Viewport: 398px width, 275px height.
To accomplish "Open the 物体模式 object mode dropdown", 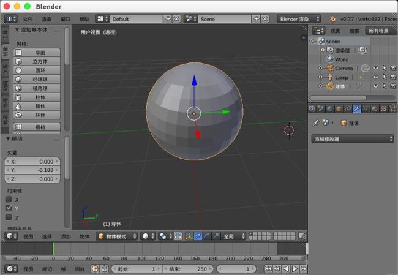I will (117, 236).
